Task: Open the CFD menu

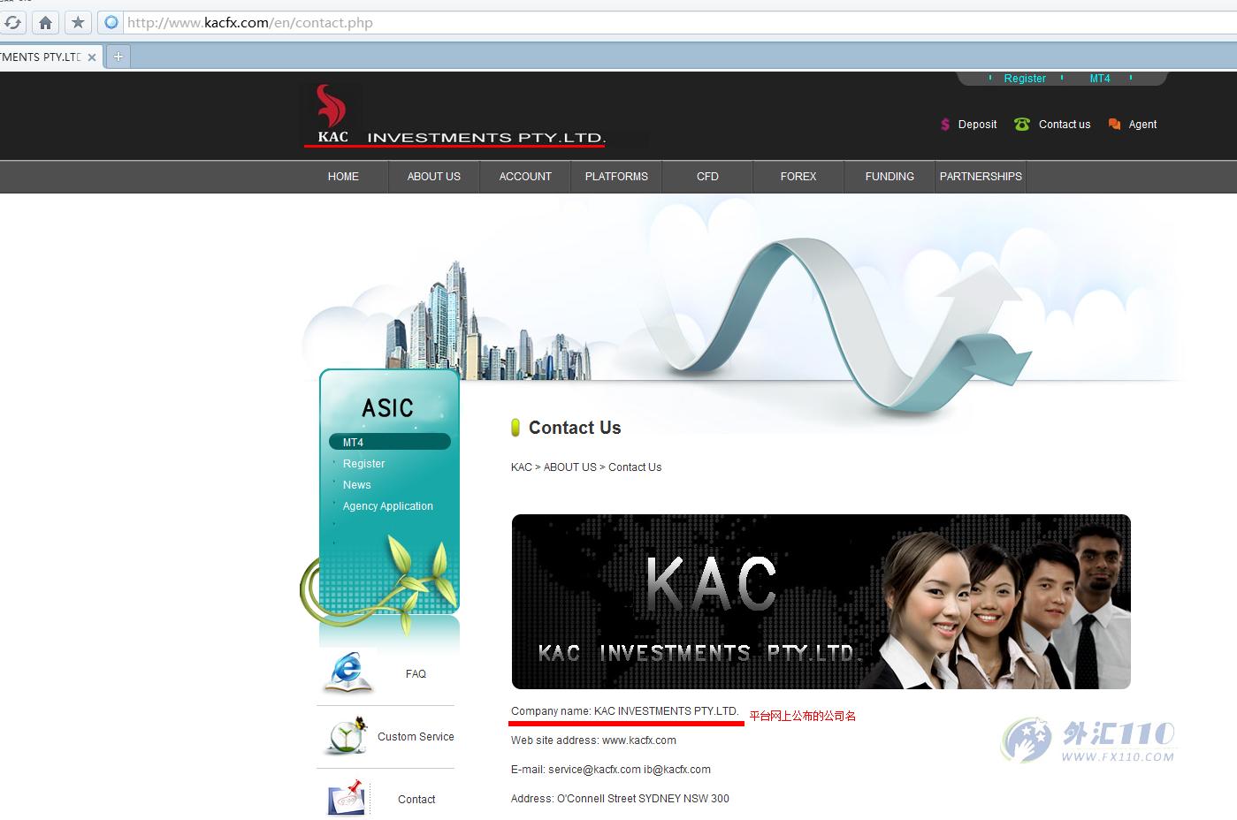Action: [707, 177]
